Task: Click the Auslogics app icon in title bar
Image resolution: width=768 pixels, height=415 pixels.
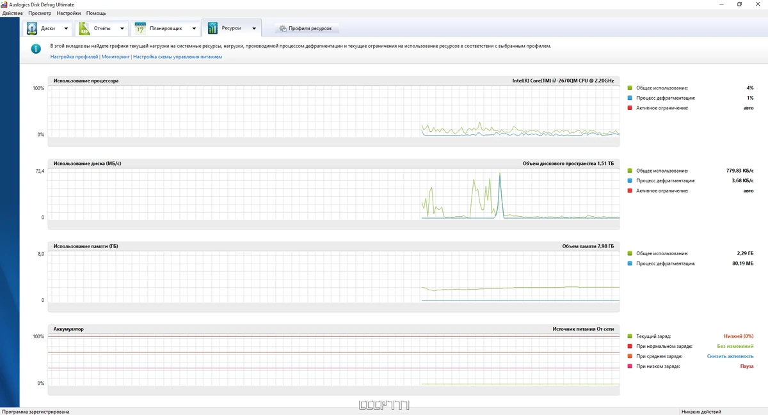Action: (4, 4)
